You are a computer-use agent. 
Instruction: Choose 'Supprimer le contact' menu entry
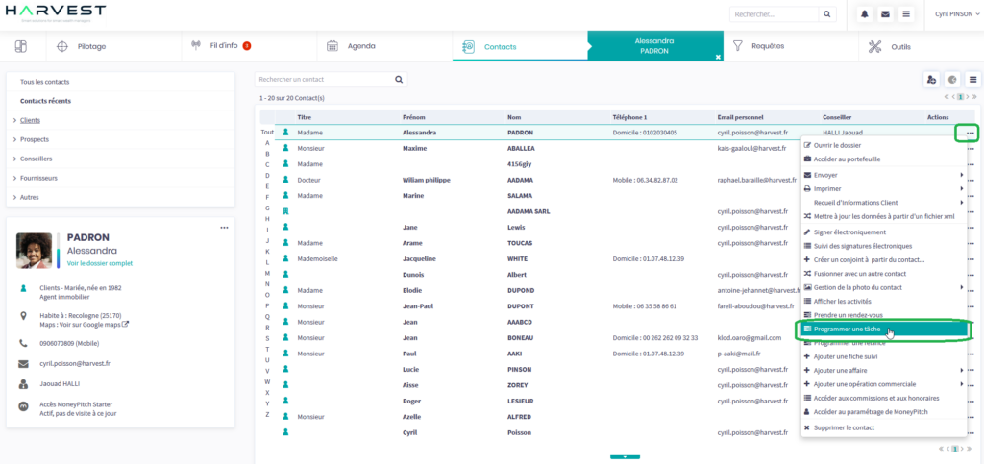tap(844, 427)
